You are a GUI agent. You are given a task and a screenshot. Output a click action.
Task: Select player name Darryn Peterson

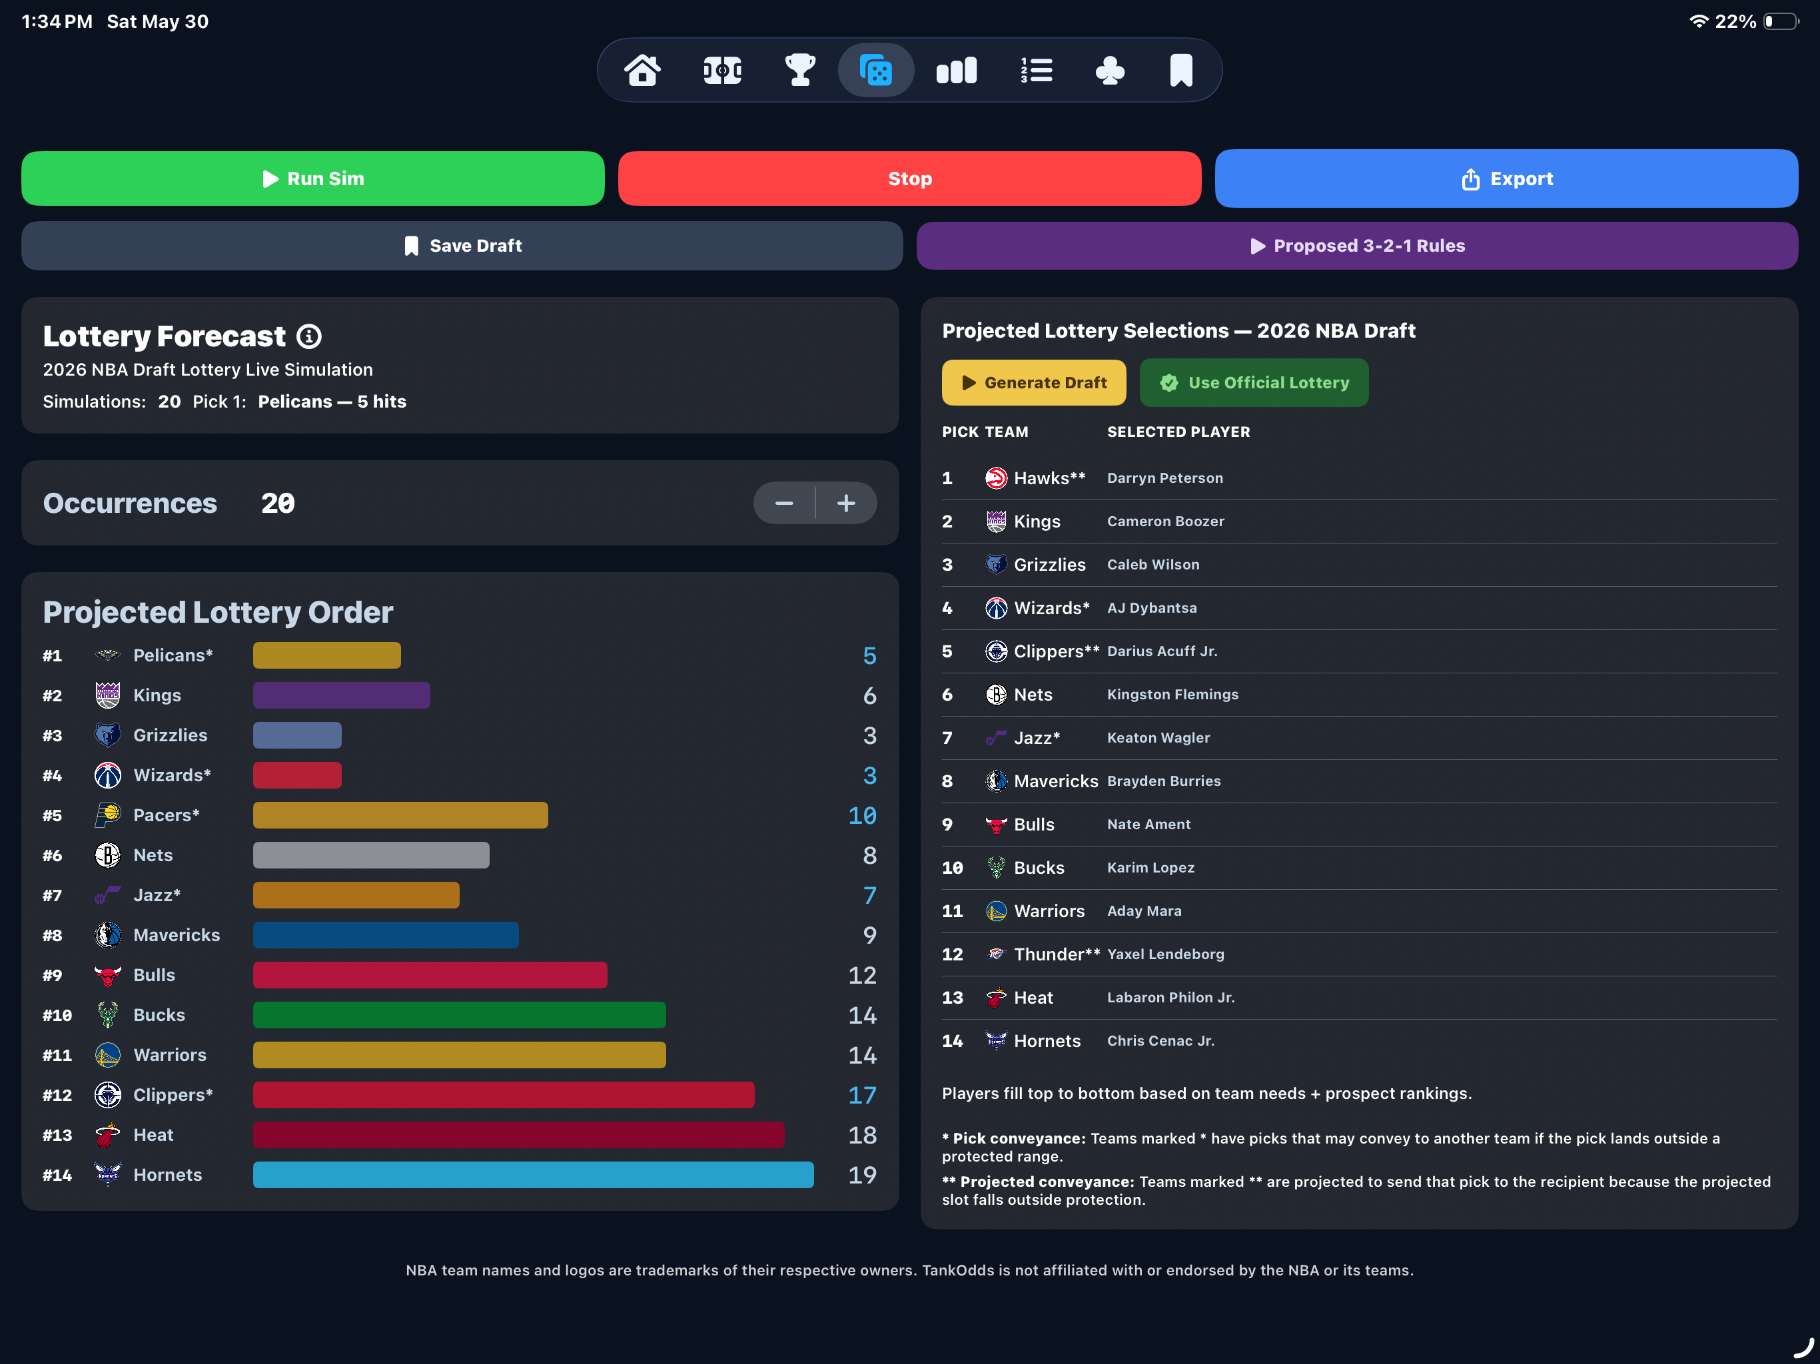1165,478
